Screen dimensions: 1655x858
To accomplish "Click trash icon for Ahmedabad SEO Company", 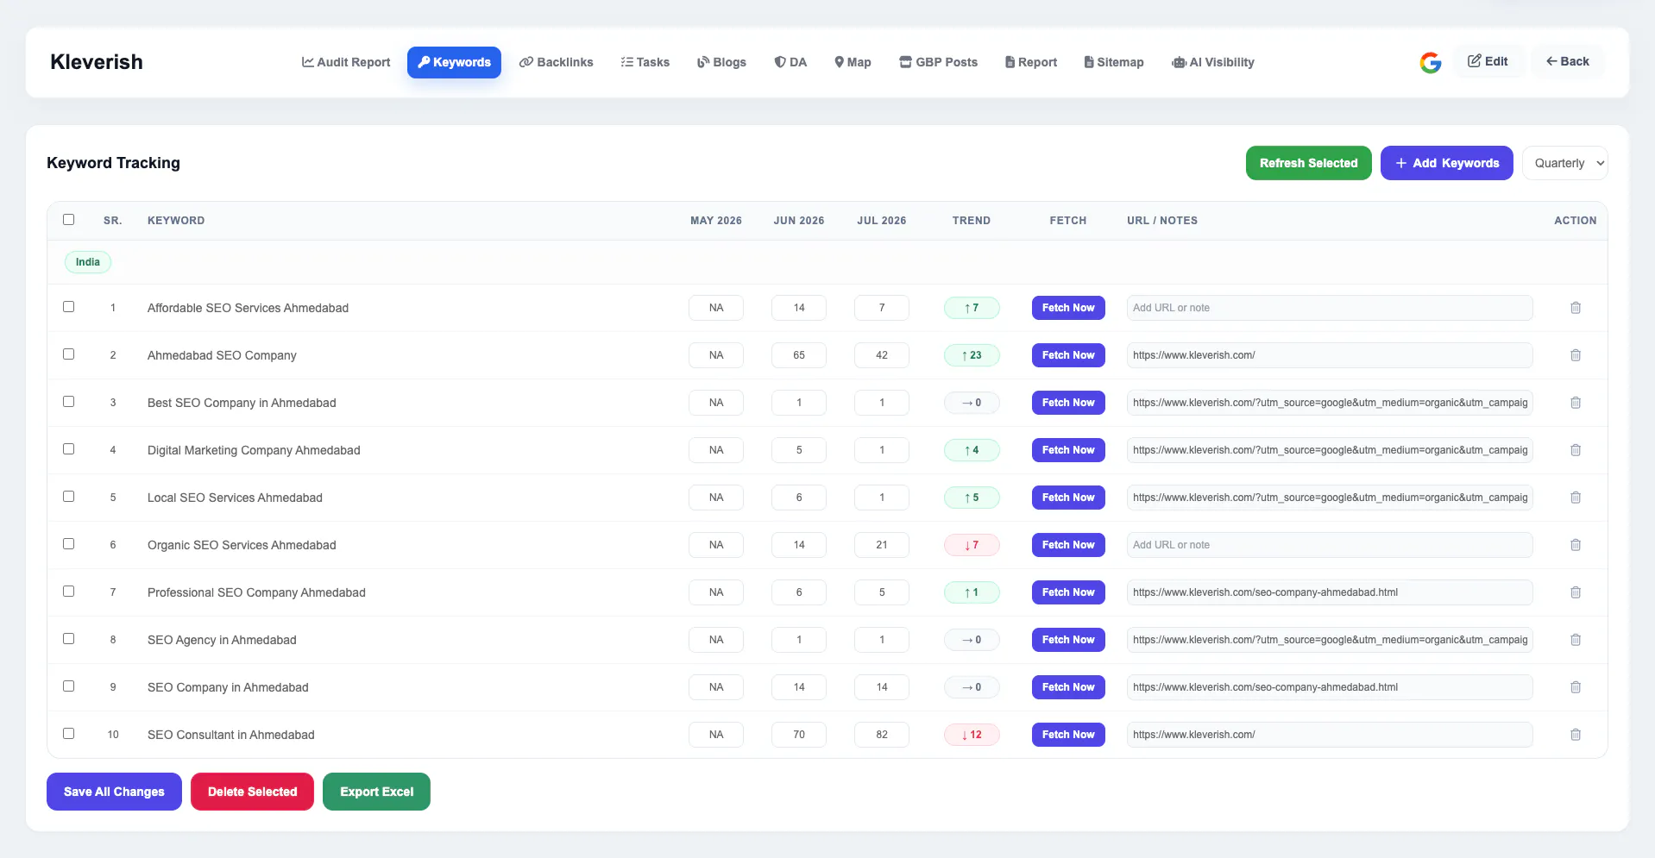I will [1575, 355].
